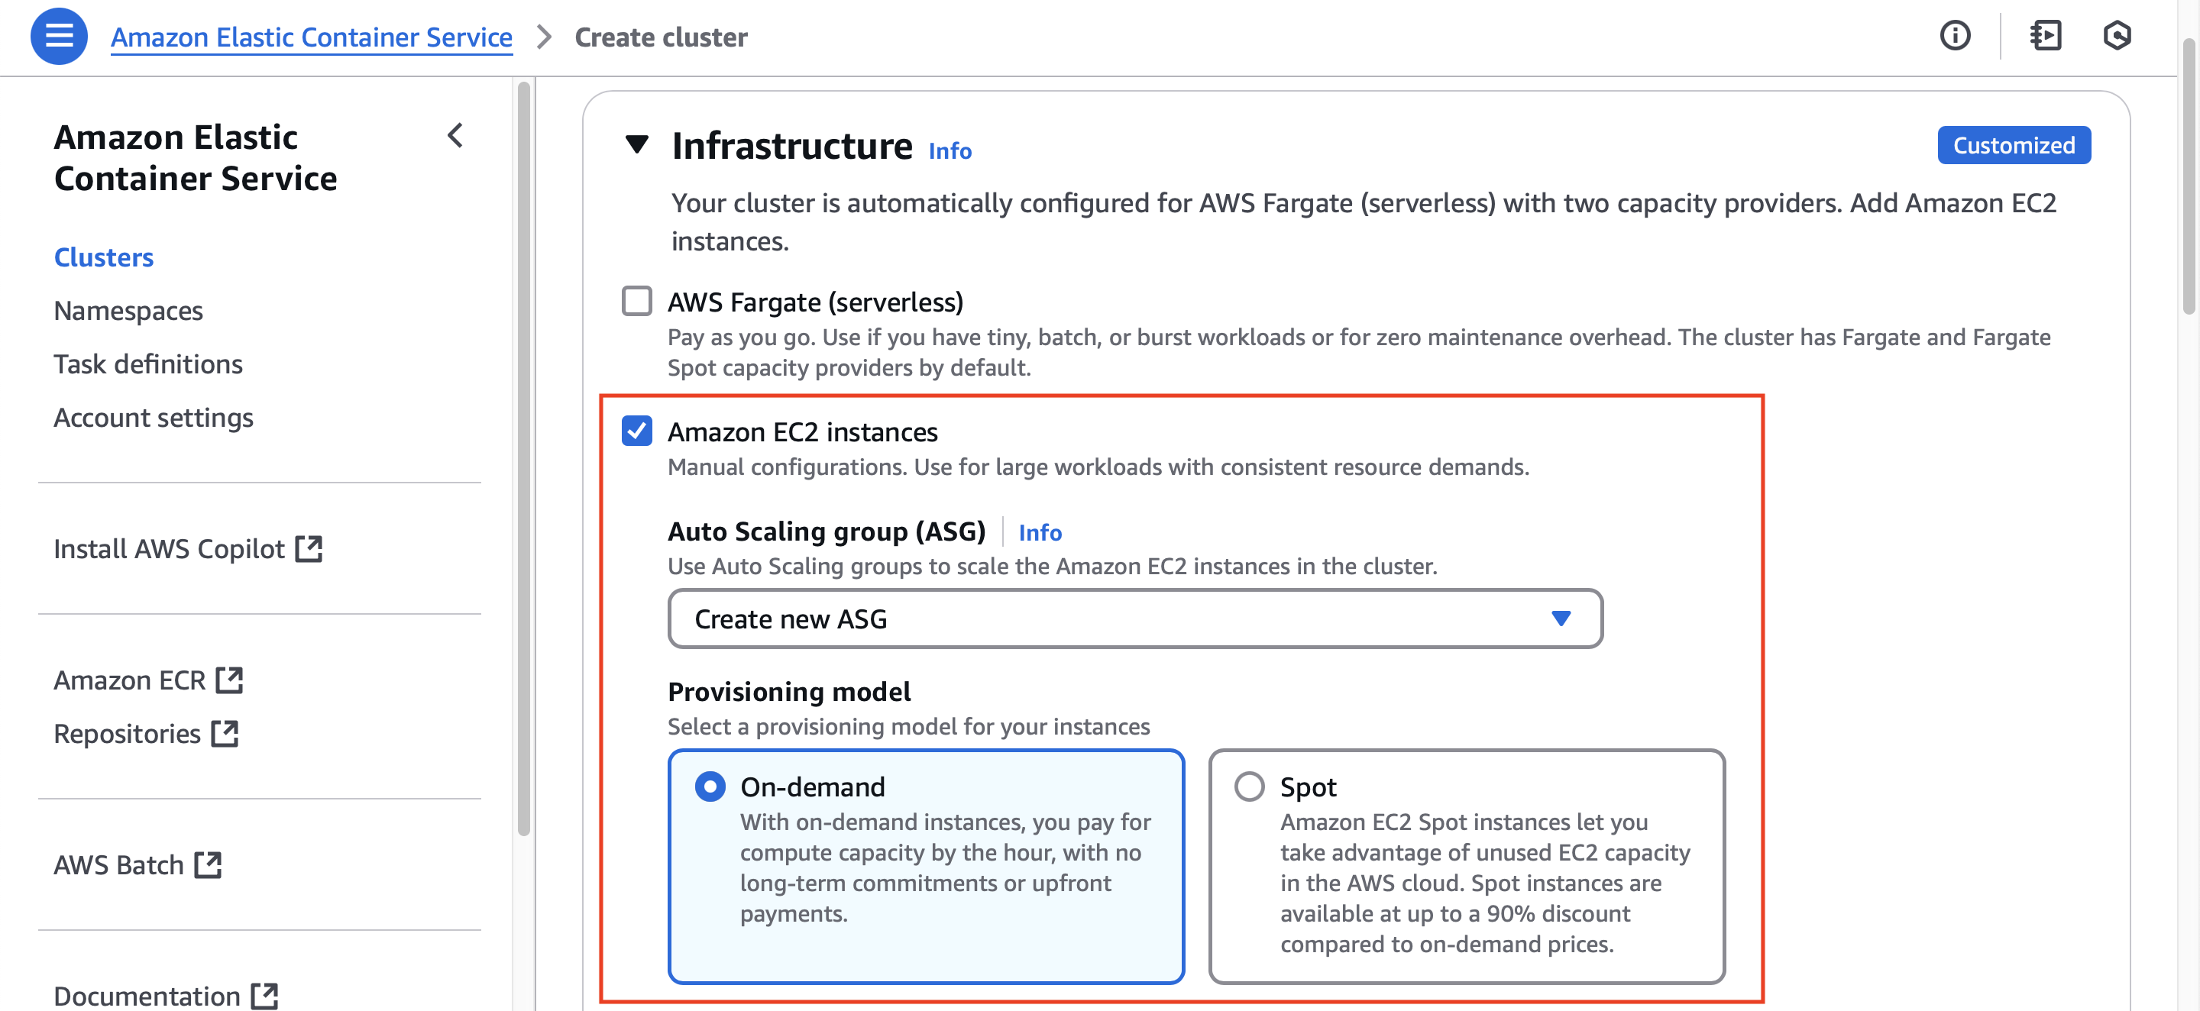Click the AWS Batch external link icon

pos(208,865)
